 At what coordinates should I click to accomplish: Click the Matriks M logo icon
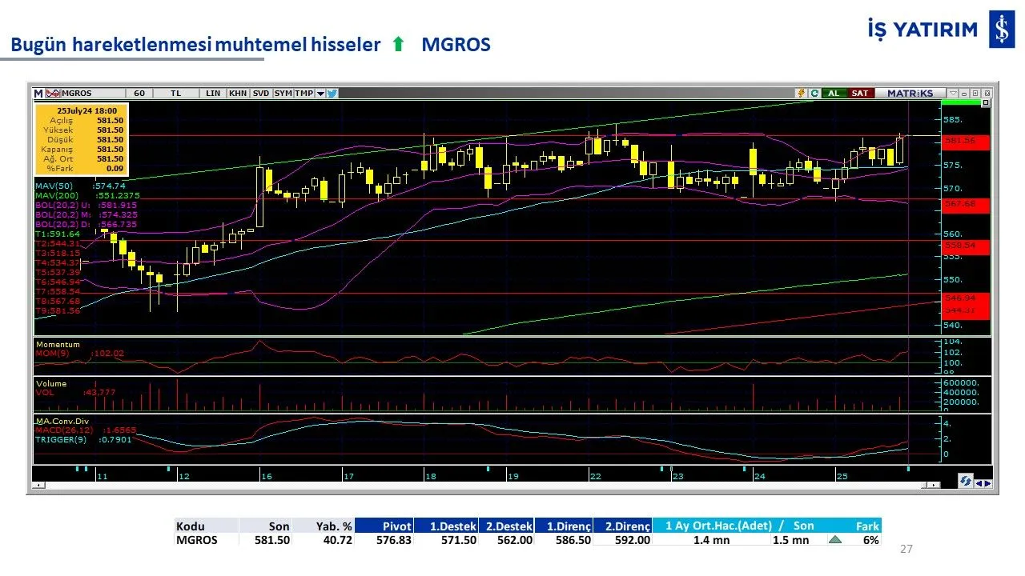(x=38, y=94)
